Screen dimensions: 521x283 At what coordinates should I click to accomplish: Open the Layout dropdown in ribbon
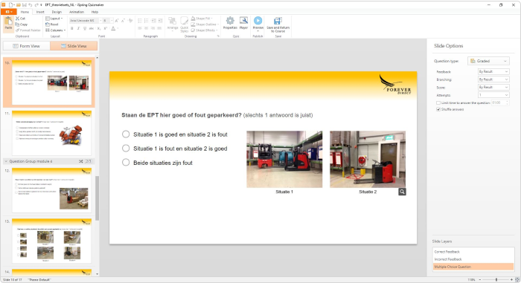click(54, 19)
